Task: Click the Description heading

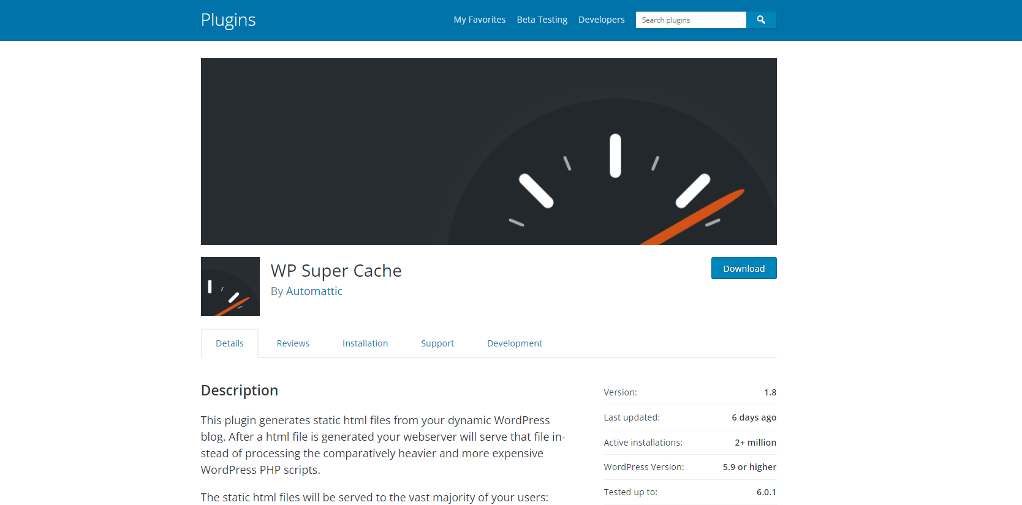Action: [x=240, y=391]
